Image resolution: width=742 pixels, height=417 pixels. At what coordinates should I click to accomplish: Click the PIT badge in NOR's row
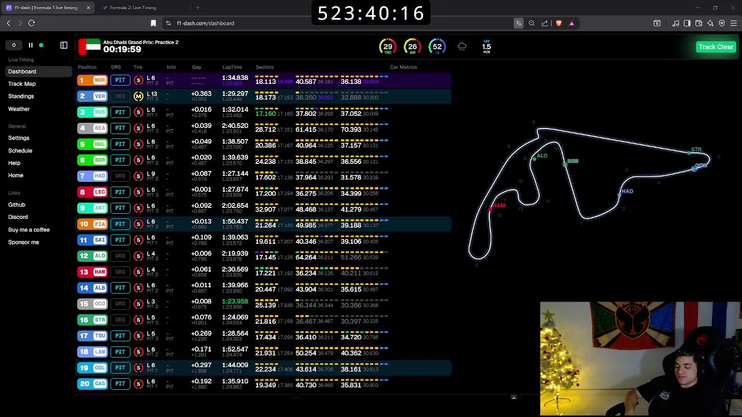tap(120, 81)
